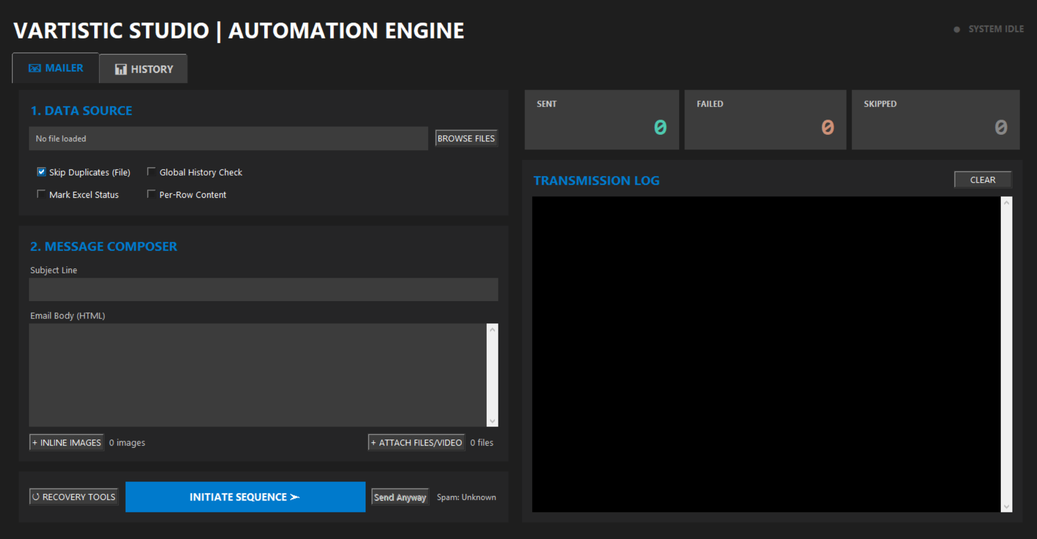
Task: Switch to the History tab
Action: click(143, 68)
